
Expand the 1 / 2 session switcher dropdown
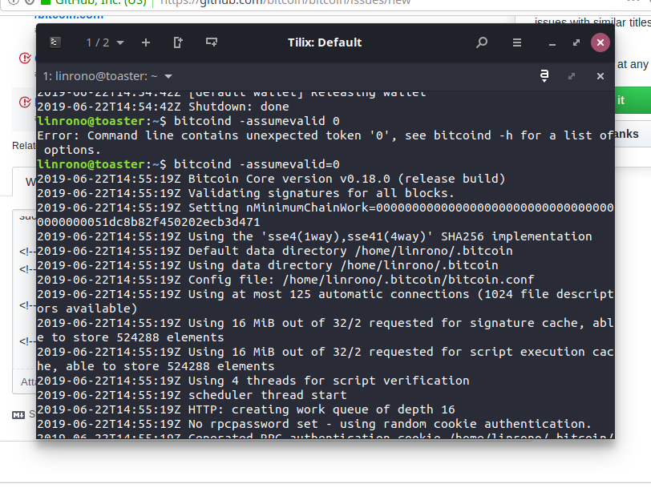(x=104, y=42)
